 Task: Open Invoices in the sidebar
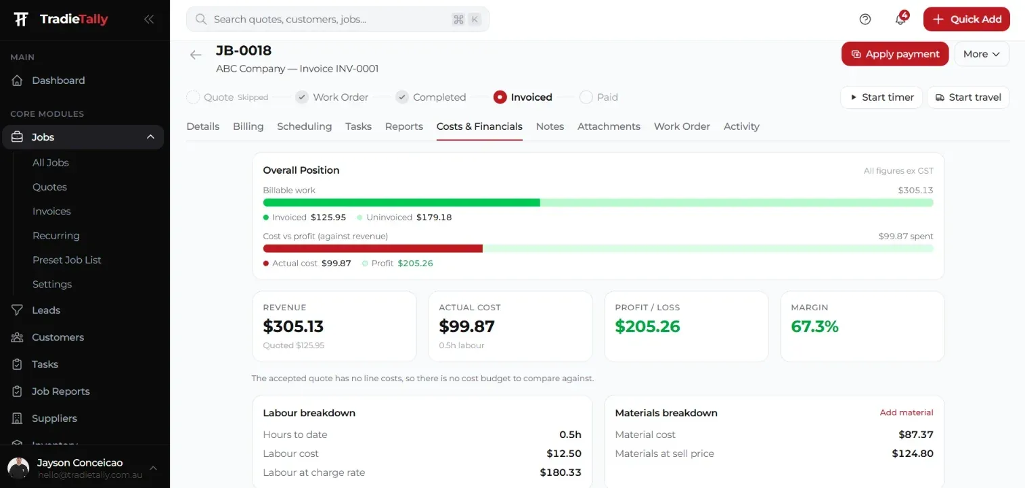click(x=51, y=212)
